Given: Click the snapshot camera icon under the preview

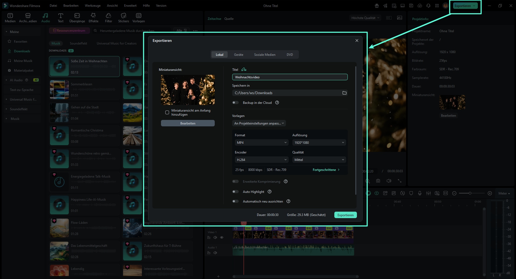Looking at the screenshot, I should [x=378, y=181].
